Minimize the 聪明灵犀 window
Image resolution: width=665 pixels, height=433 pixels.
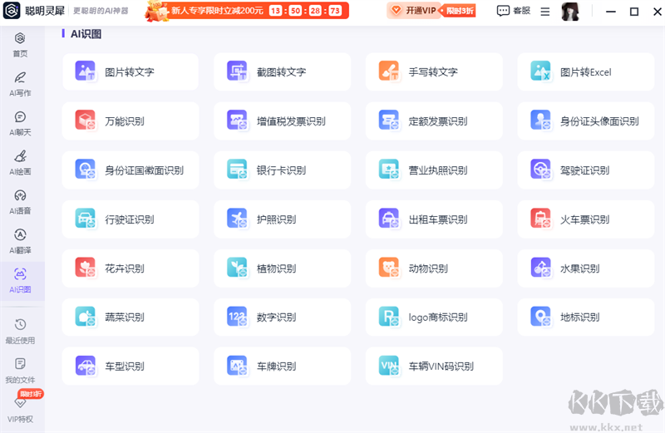click(611, 12)
